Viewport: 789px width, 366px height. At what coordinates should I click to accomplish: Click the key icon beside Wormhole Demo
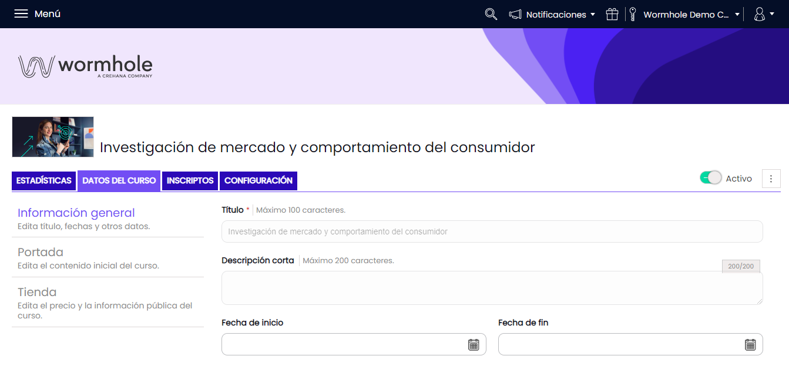633,14
